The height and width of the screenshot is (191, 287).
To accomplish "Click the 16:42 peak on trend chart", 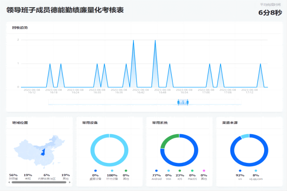I will (133, 41).
